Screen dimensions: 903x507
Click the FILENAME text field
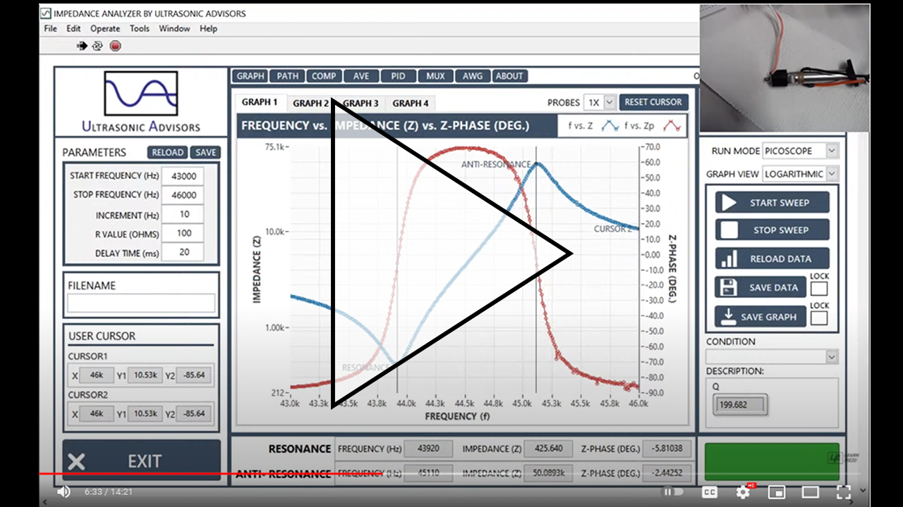pos(141,303)
